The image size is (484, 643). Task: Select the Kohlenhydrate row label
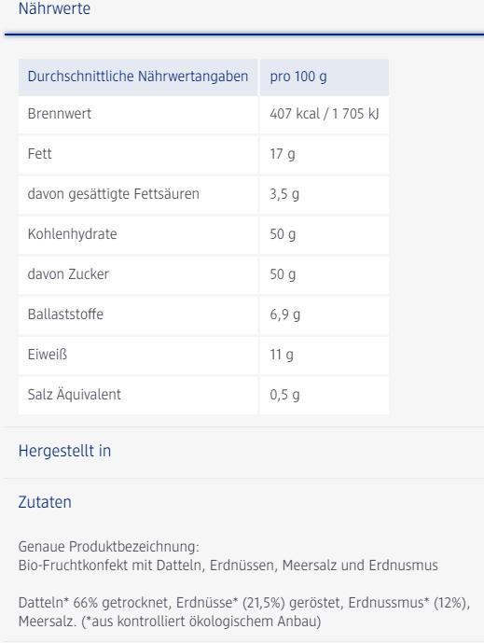tap(72, 234)
